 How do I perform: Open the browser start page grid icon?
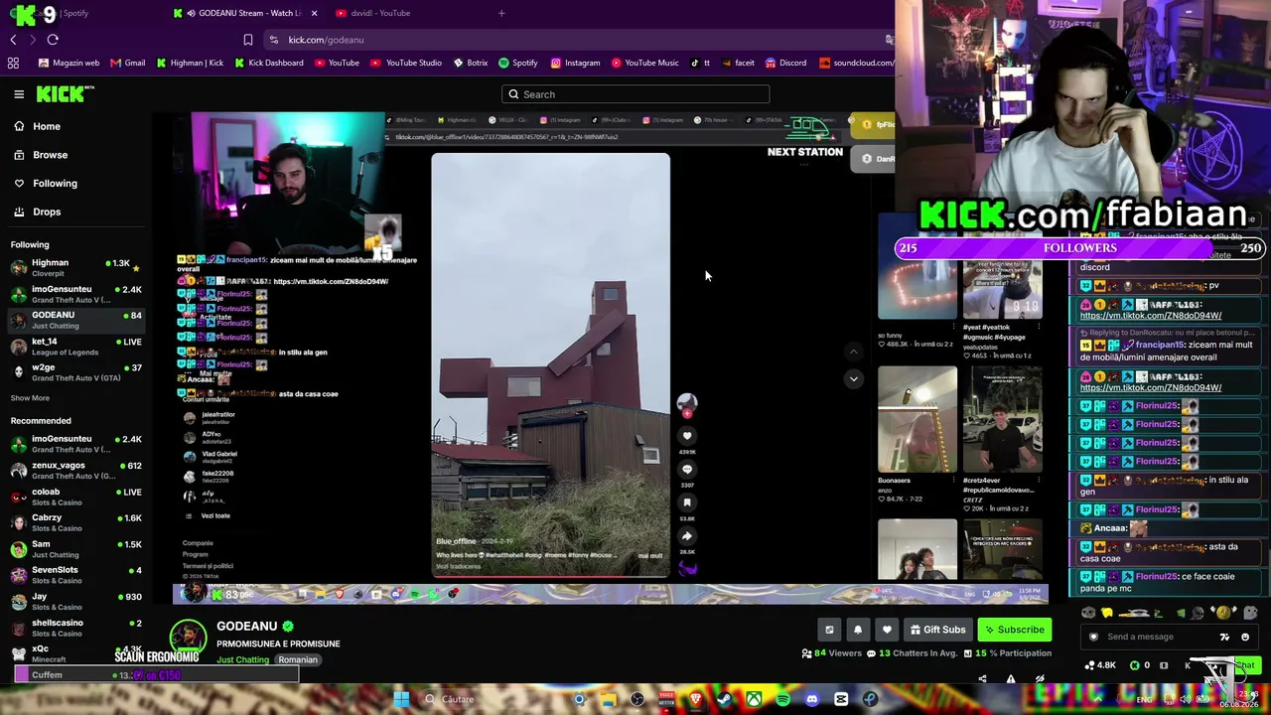point(13,63)
